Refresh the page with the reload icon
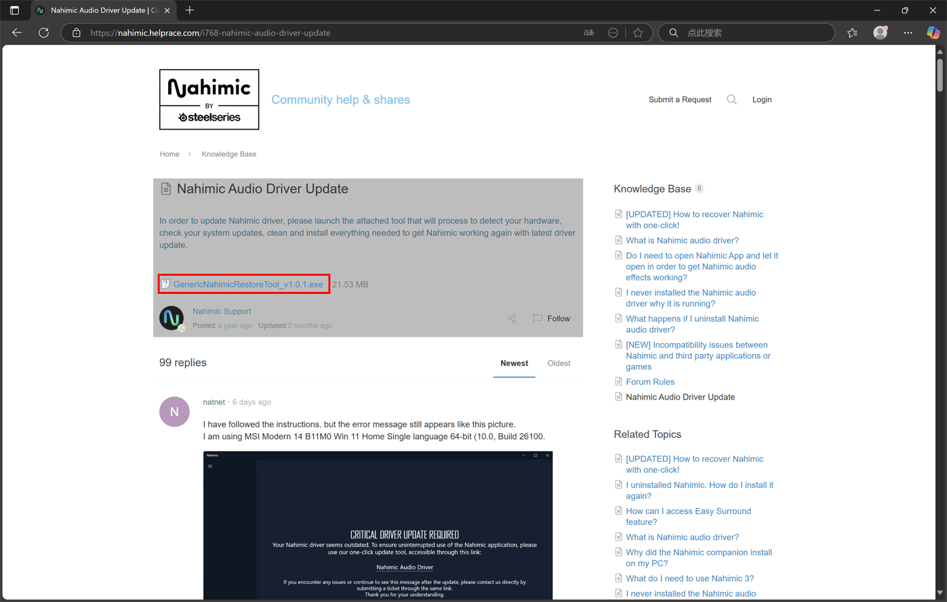This screenshot has width=947, height=602. coord(43,32)
